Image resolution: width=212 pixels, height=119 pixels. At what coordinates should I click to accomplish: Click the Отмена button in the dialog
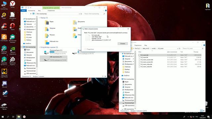point(123,44)
